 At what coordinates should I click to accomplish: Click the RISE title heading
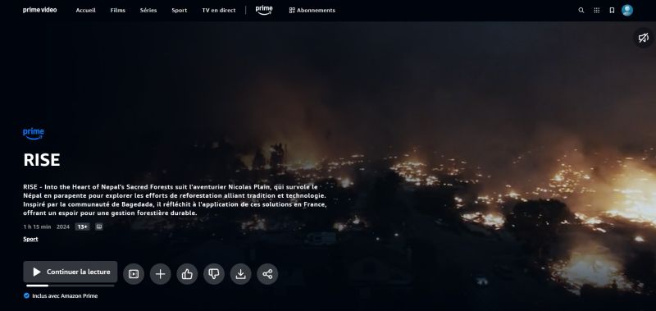(x=42, y=160)
